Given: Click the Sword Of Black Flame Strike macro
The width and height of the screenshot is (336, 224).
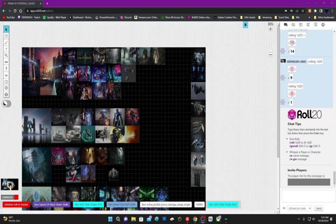Looking at the screenshot, I should 51,204.
